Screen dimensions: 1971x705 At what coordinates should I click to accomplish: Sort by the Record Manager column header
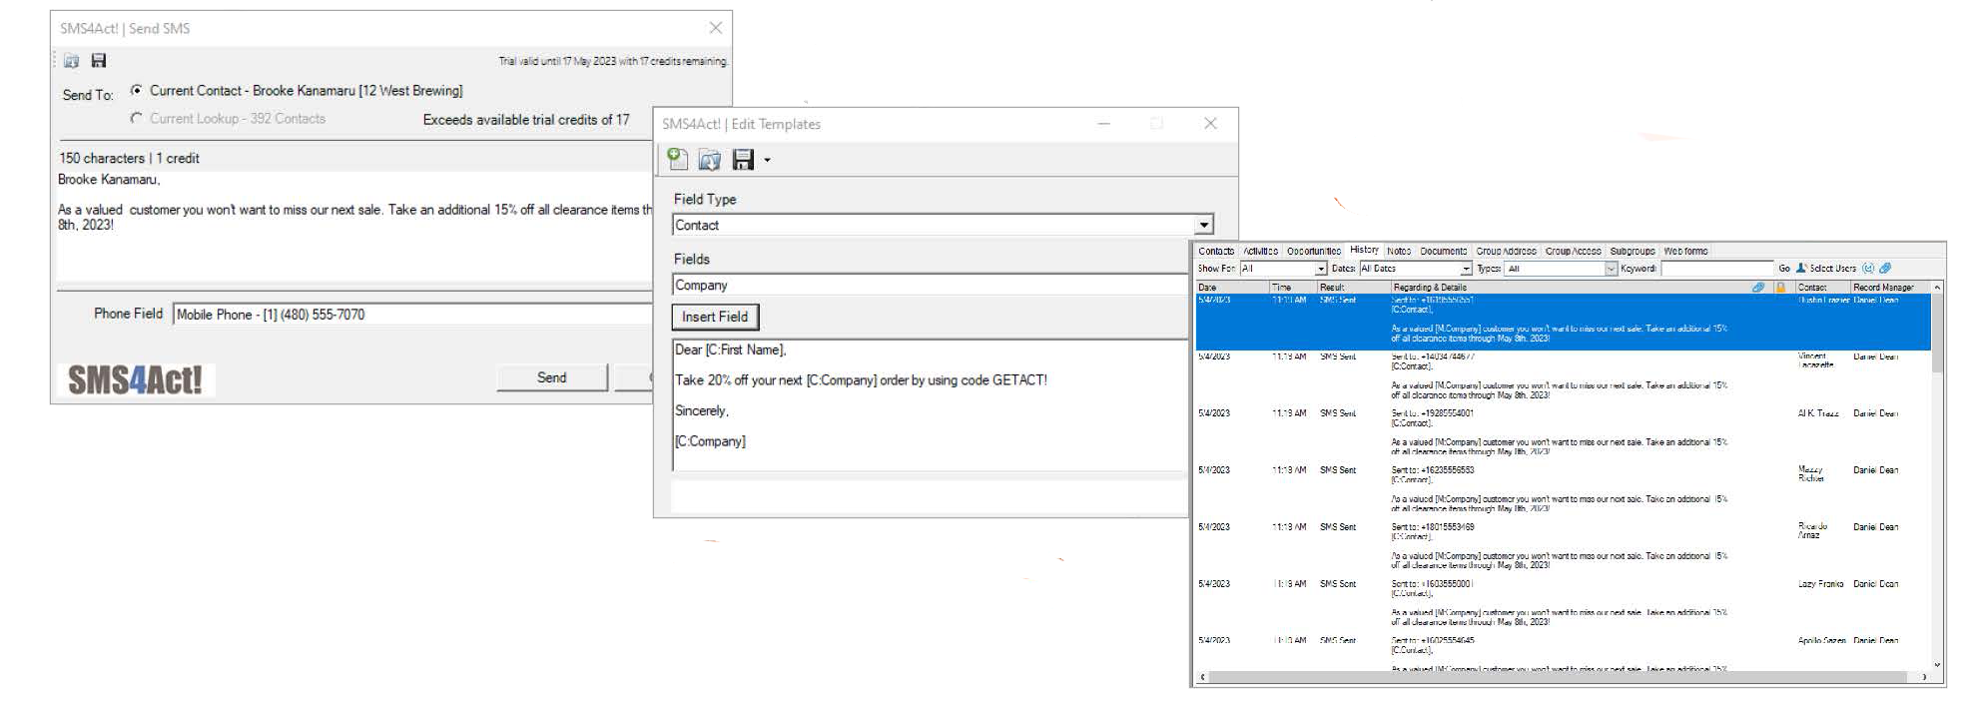(x=1889, y=288)
